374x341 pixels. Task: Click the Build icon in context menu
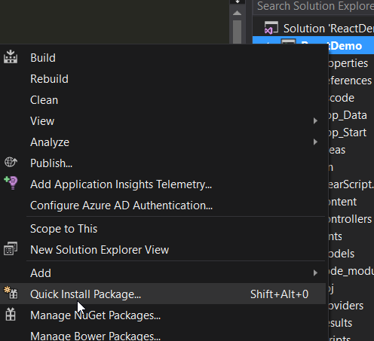pos(11,57)
